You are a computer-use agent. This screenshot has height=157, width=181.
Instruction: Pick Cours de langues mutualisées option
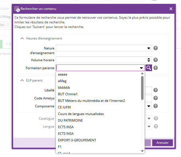coord(81,114)
